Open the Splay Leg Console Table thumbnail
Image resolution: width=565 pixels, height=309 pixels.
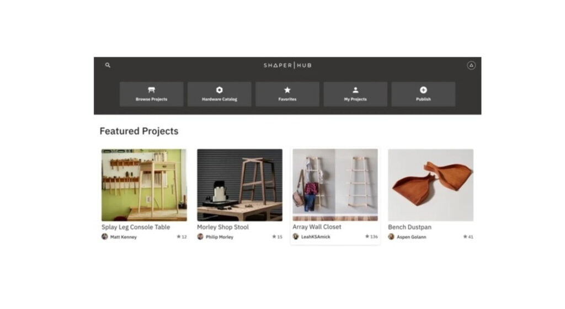tap(144, 185)
